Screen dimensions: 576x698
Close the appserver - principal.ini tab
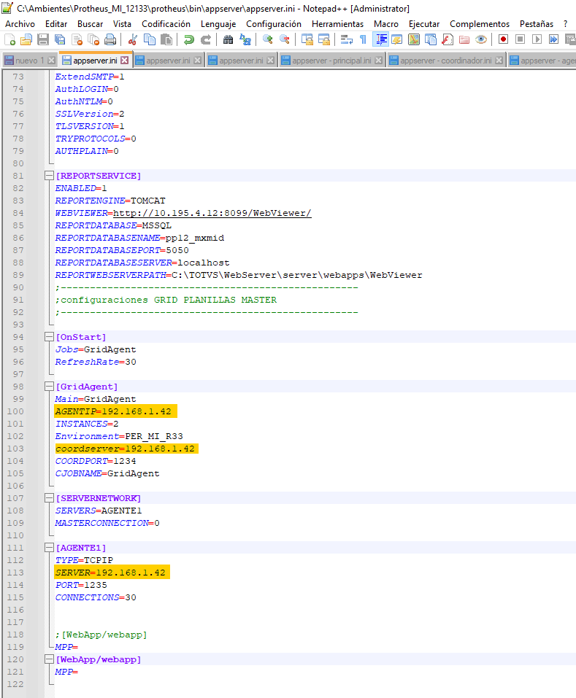click(379, 60)
